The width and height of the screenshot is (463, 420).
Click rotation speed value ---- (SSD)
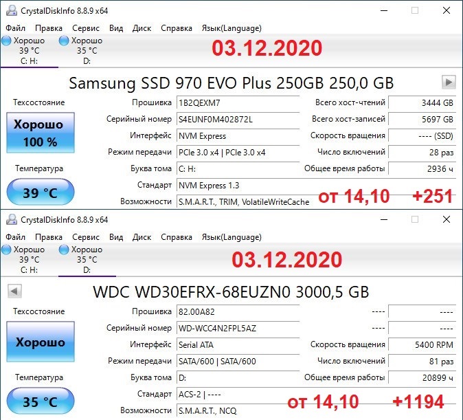point(422,136)
